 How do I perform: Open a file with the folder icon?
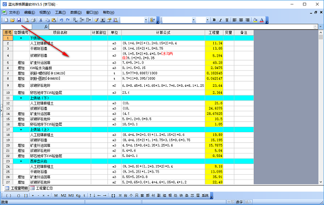point(12,20)
